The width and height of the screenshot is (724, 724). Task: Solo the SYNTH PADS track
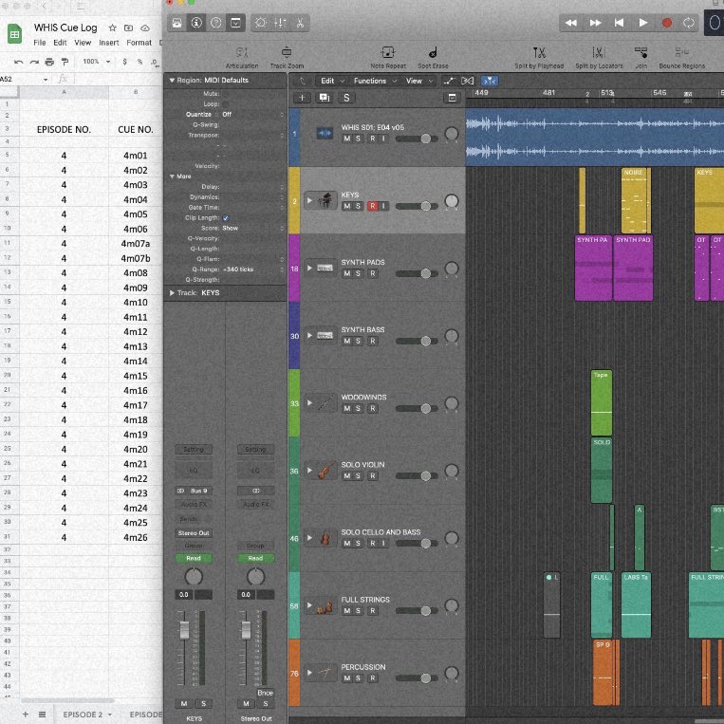[358, 274]
